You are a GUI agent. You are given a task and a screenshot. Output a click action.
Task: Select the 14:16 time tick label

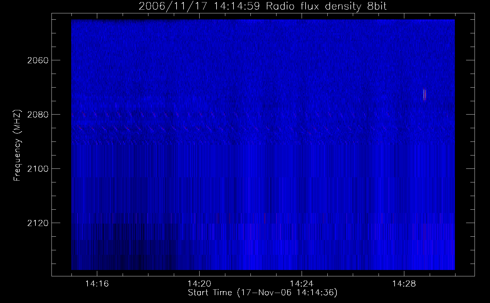(x=97, y=284)
